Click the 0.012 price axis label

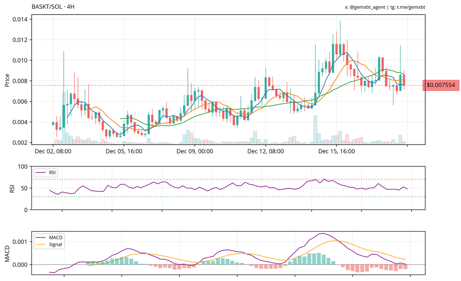20,40
